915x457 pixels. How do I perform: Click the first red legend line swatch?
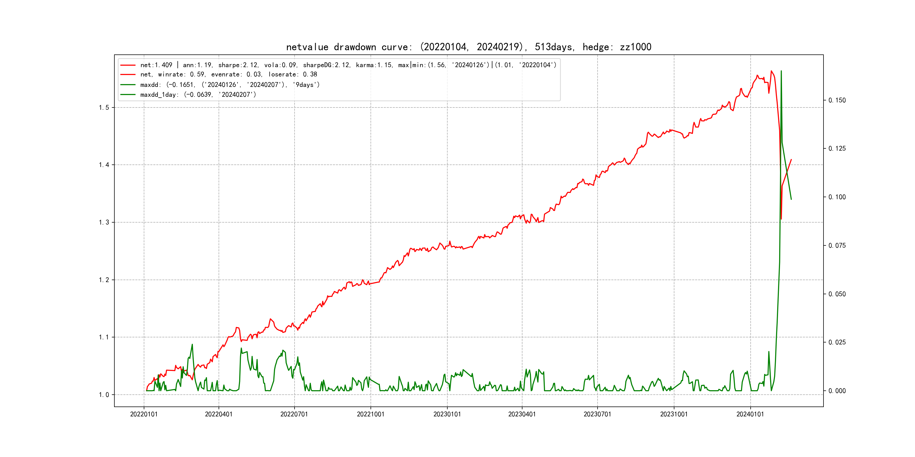coord(128,65)
